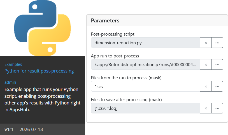Click the 'Post-processing script' label
The height and width of the screenshot is (135, 228).
(x=113, y=34)
